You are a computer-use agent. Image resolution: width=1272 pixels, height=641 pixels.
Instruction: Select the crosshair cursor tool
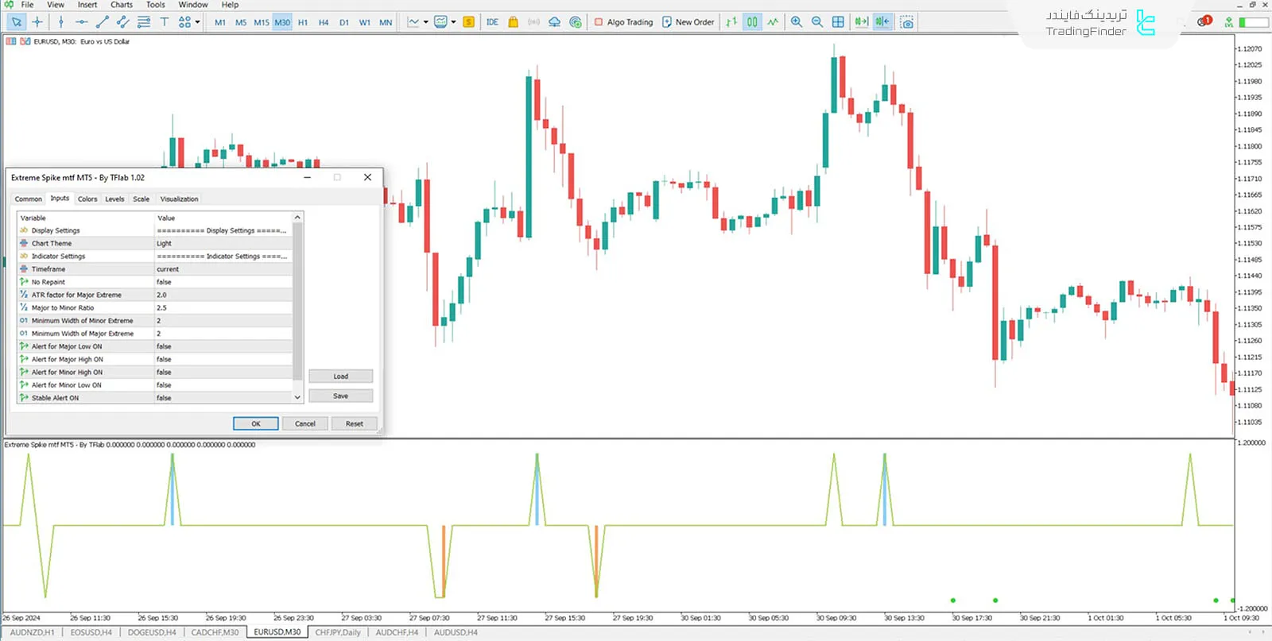(x=37, y=22)
